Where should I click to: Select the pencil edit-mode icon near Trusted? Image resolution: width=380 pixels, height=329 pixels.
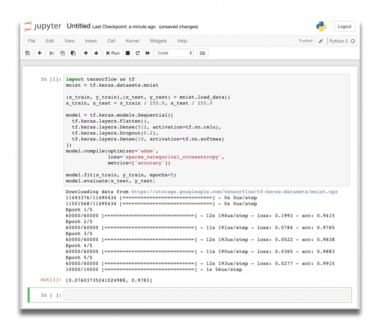321,41
